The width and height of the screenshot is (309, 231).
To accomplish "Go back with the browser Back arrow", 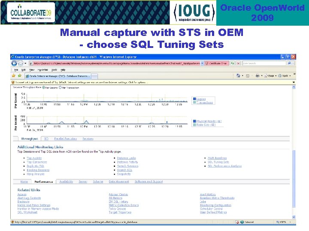I will (14, 63).
